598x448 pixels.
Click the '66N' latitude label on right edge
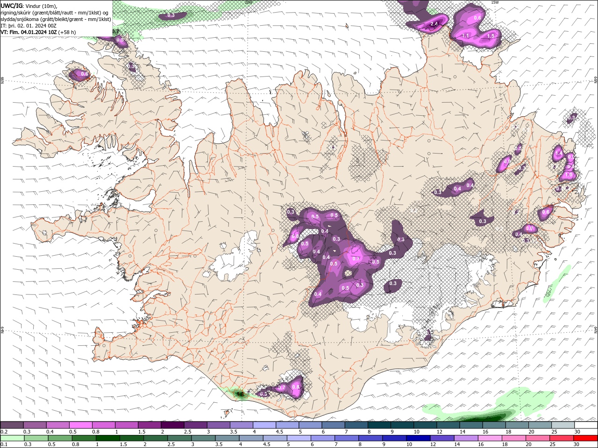(x=596, y=80)
